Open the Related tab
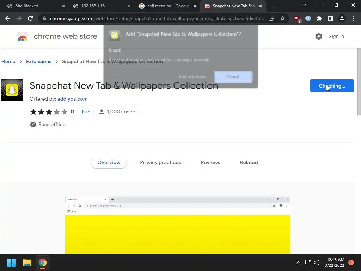The width and height of the screenshot is (361, 271). [249, 162]
